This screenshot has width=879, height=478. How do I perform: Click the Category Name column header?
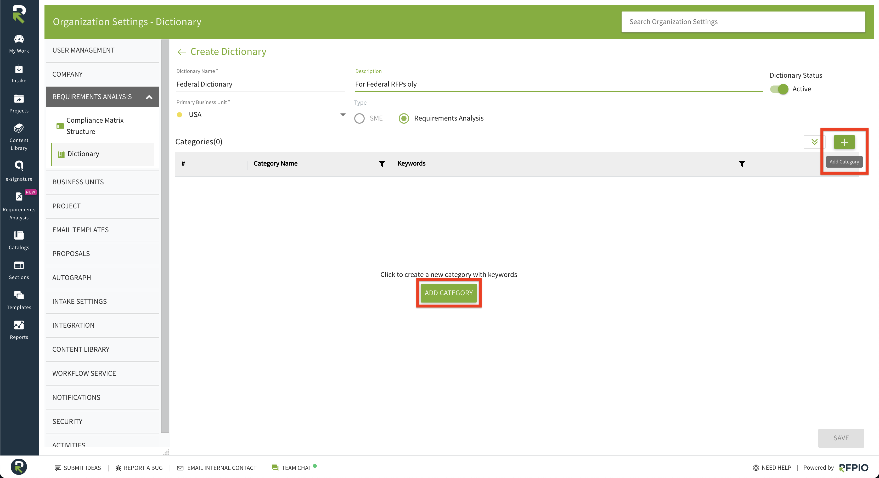point(275,164)
